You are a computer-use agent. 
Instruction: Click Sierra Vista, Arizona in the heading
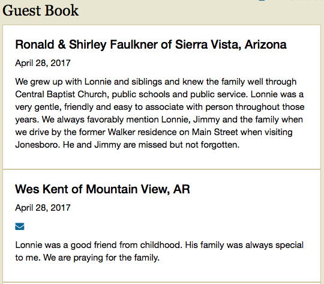tap(231, 44)
